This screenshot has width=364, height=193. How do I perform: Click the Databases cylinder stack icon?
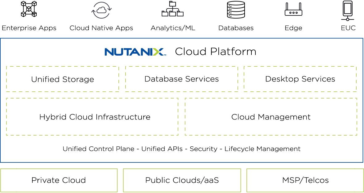236,10
